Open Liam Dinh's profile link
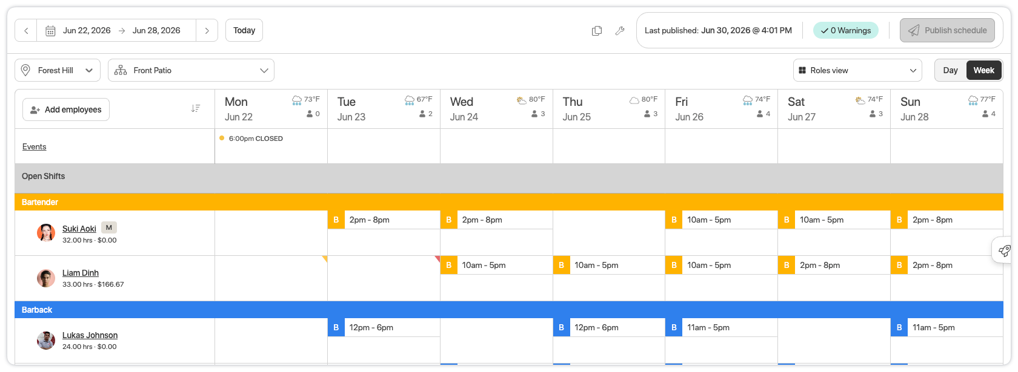 click(x=81, y=273)
